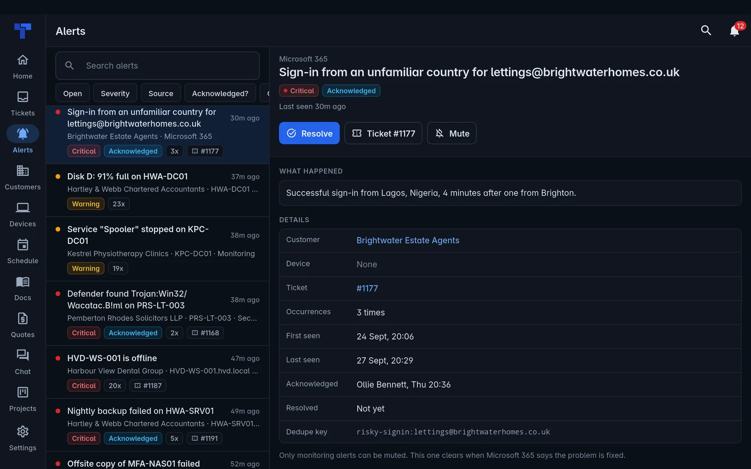Click Ollie Bennett, Thu 20:36 value

[x=404, y=385]
